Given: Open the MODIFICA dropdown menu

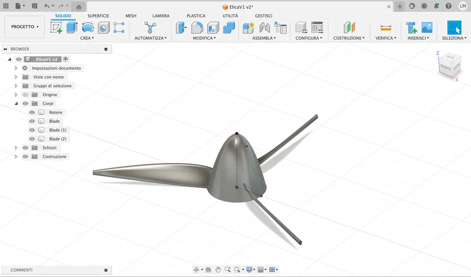Looking at the screenshot, I should pos(204,38).
